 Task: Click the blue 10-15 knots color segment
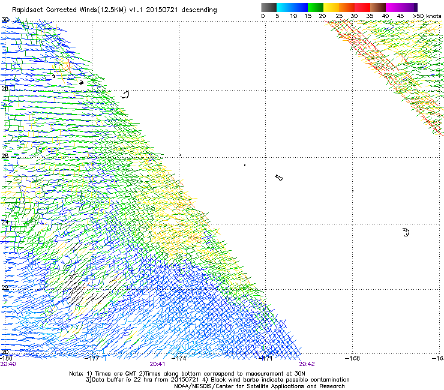point(300,7)
